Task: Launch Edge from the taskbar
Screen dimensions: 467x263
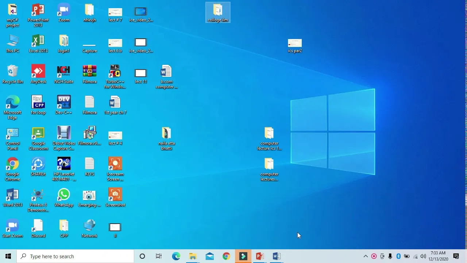Action: (176, 256)
